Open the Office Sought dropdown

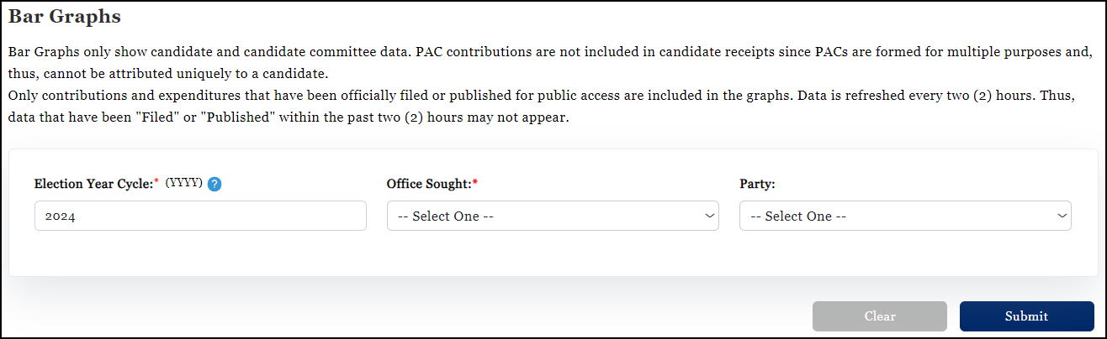(552, 216)
